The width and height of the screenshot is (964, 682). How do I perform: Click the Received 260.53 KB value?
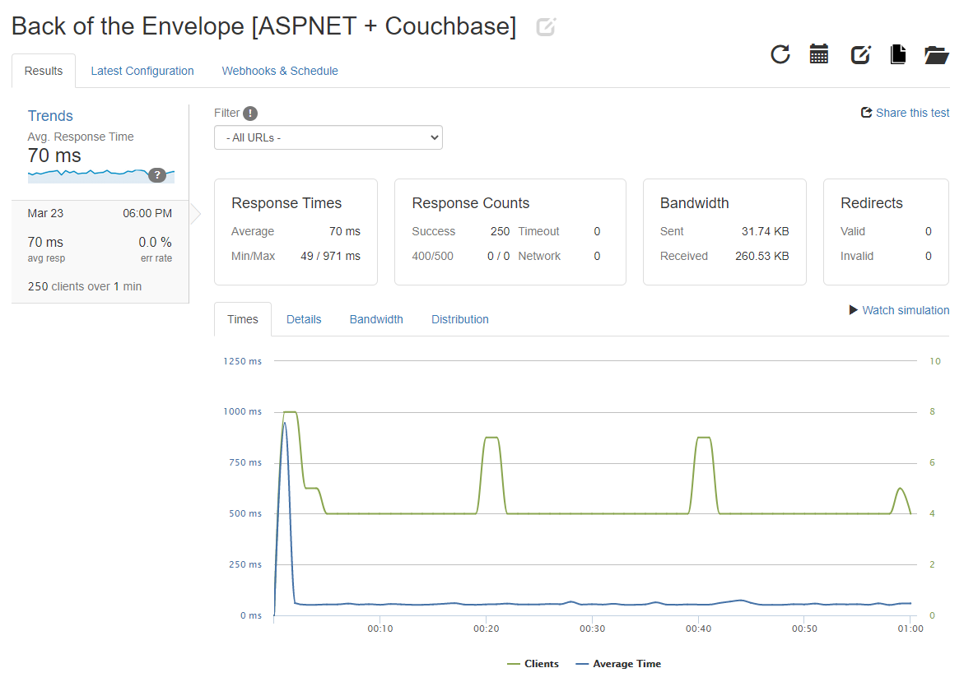point(761,256)
